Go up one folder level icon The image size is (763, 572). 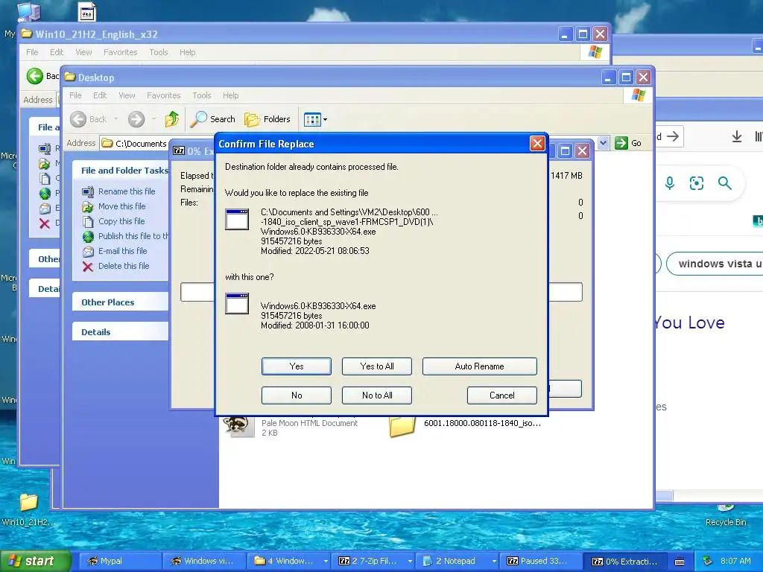[x=172, y=119]
